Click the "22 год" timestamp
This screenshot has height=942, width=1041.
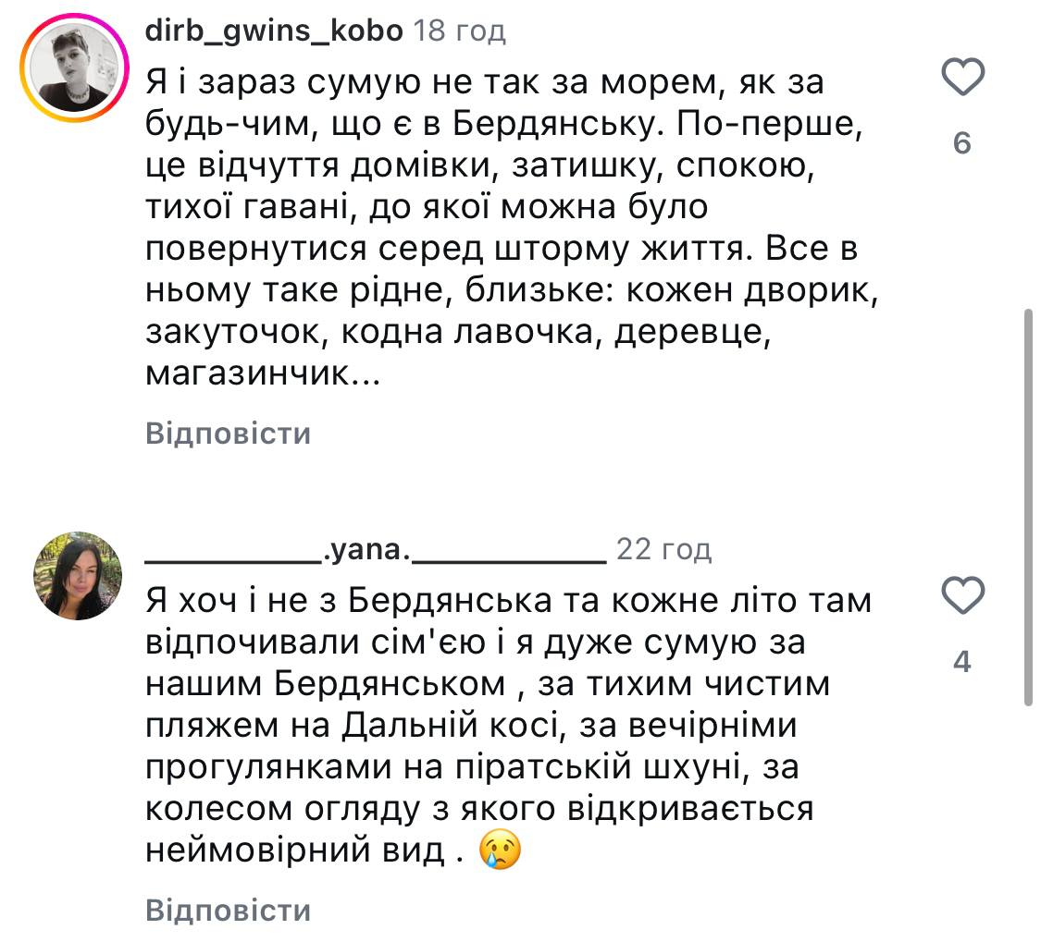click(x=663, y=549)
